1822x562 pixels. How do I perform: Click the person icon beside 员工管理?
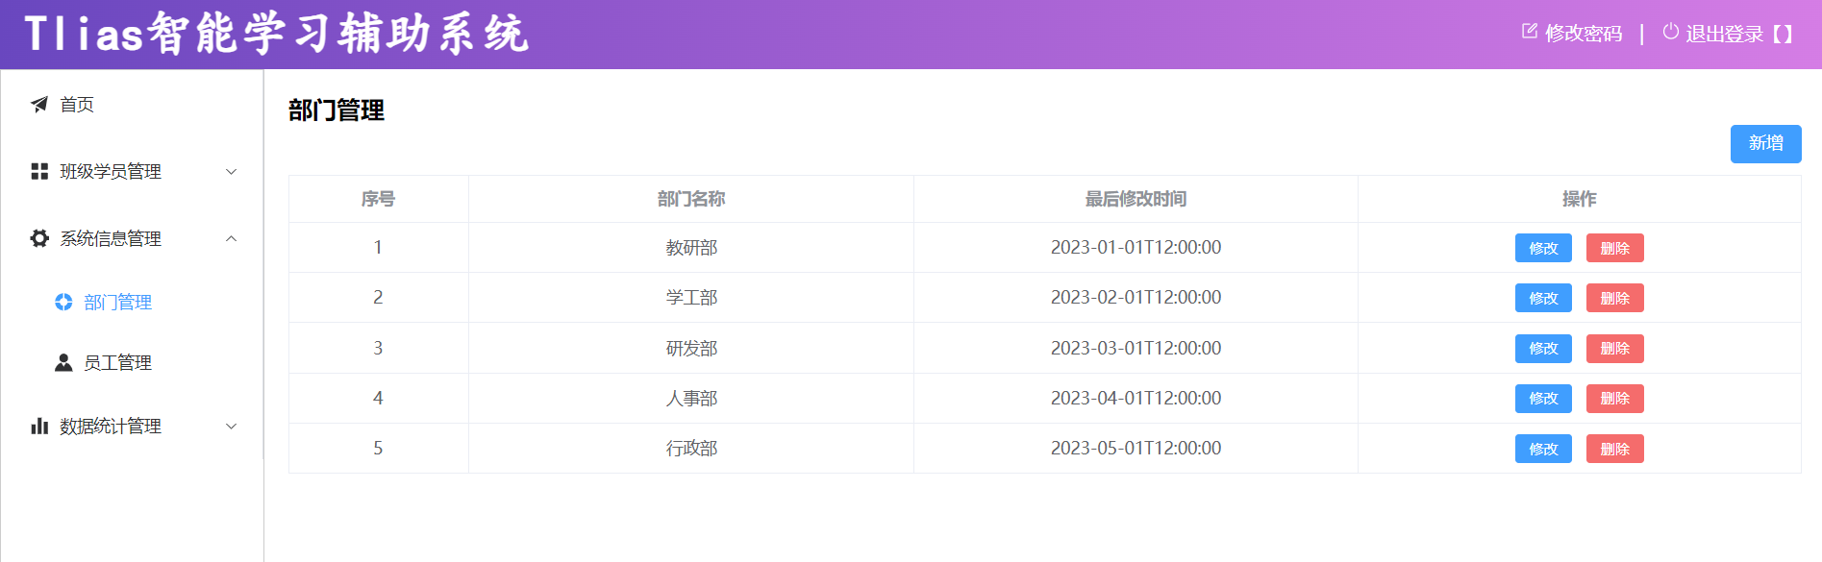click(x=63, y=362)
